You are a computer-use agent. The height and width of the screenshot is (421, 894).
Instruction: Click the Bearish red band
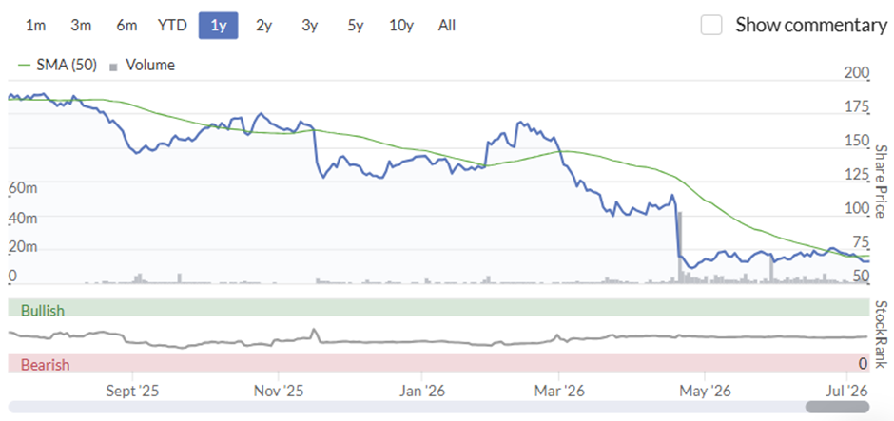[438, 363]
